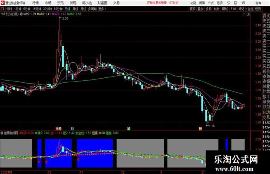Image resolution: width=270 pixels, height=174 pixels.
Task: Select the 月线 monthly period tab
Action: point(83,9)
